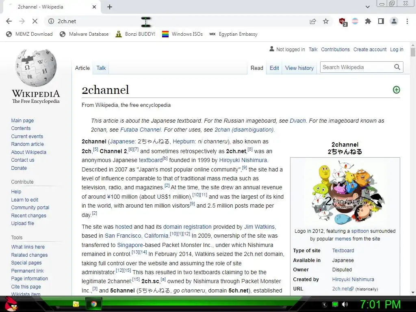Click the magnifier search icon
This screenshot has height=312, width=416.
coord(397,67)
